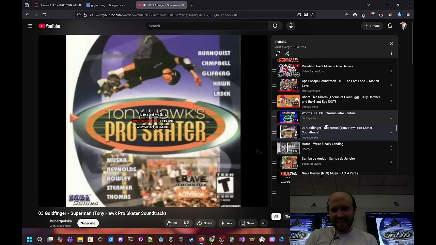Open Visual Studio from the taskbar
This screenshot has height=245, width=436.
pyautogui.click(x=242, y=240)
